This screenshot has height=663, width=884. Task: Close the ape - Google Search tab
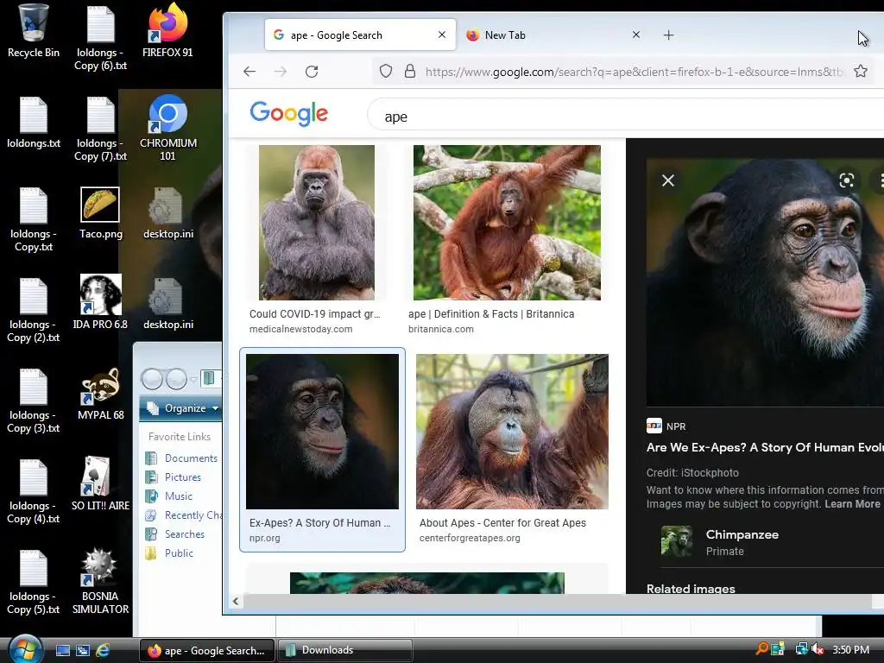(x=442, y=35)
